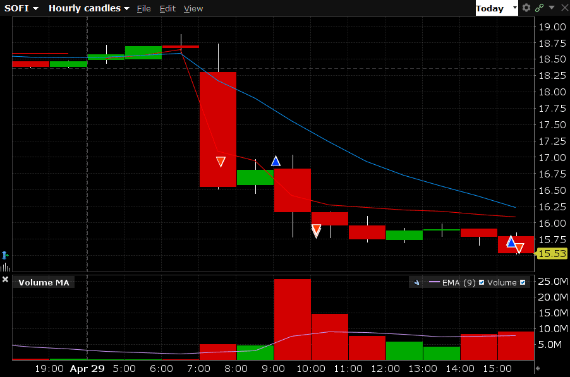Viewport: 570px width, 377px height.
Task: Click the 15.53 current price label
Action: 552,253
